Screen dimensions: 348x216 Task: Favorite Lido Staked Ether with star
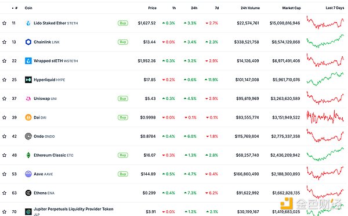[4, 23]
